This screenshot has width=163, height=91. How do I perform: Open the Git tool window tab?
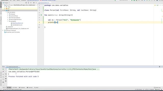click(4, 87)
